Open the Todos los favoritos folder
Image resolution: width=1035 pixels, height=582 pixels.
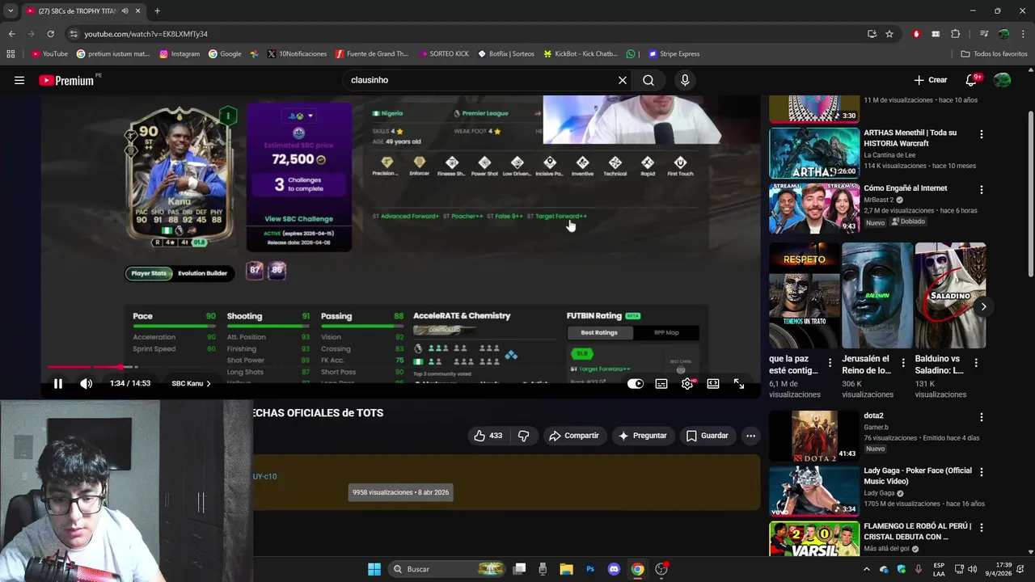pyautogui.click(x=994, y=54)
